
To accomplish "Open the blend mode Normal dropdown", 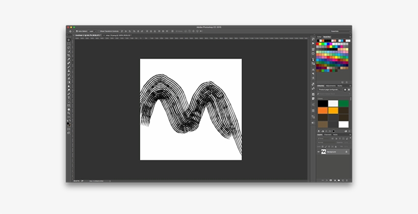I will click(x=327, y=143).
